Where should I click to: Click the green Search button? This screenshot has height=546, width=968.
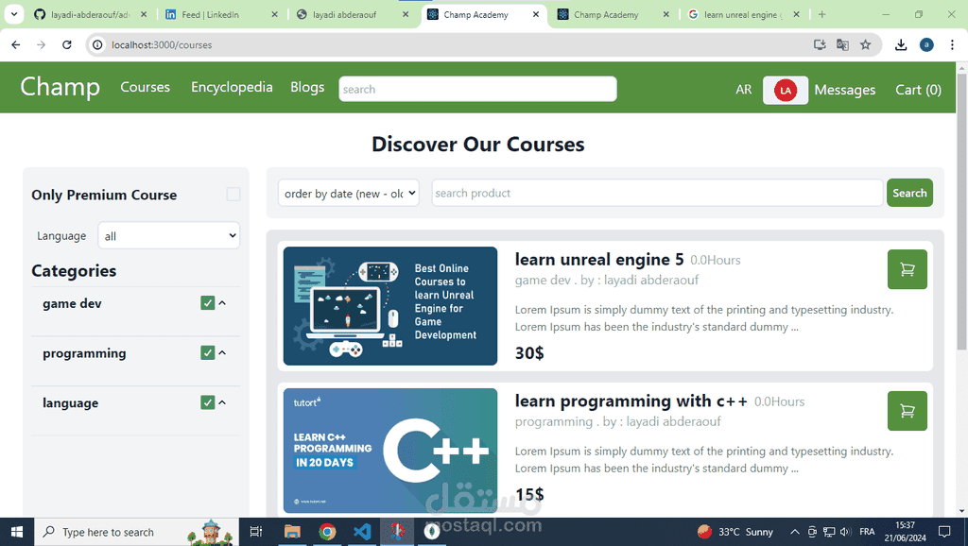point(909,193)
